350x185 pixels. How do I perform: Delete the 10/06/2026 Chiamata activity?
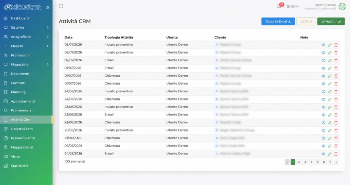(x=336, y=138)
